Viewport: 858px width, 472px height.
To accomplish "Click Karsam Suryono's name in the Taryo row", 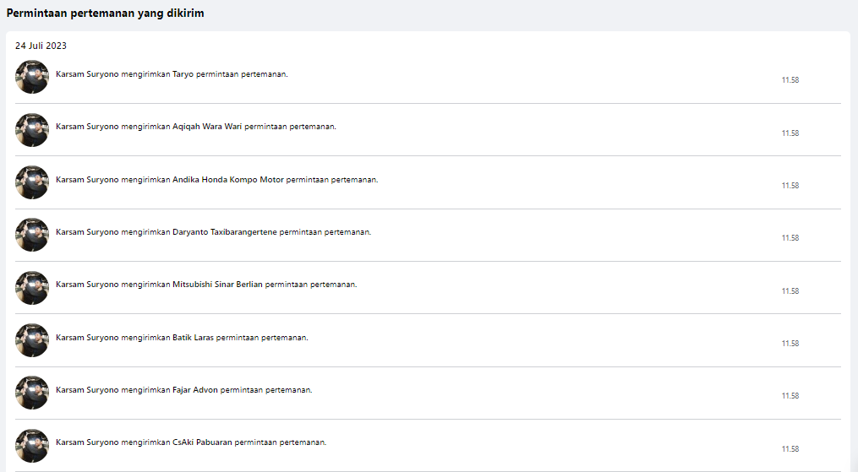I will [87, 74].
